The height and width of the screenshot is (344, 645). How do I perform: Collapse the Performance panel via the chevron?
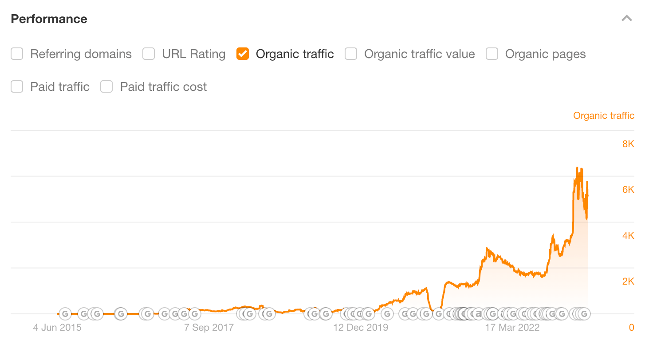[627, 19]
